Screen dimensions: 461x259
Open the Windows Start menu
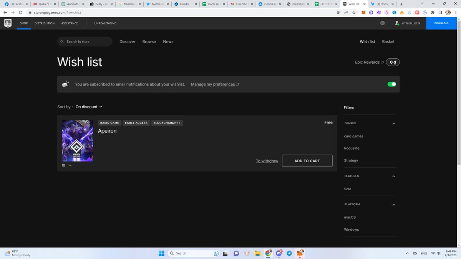click(161, 253)
